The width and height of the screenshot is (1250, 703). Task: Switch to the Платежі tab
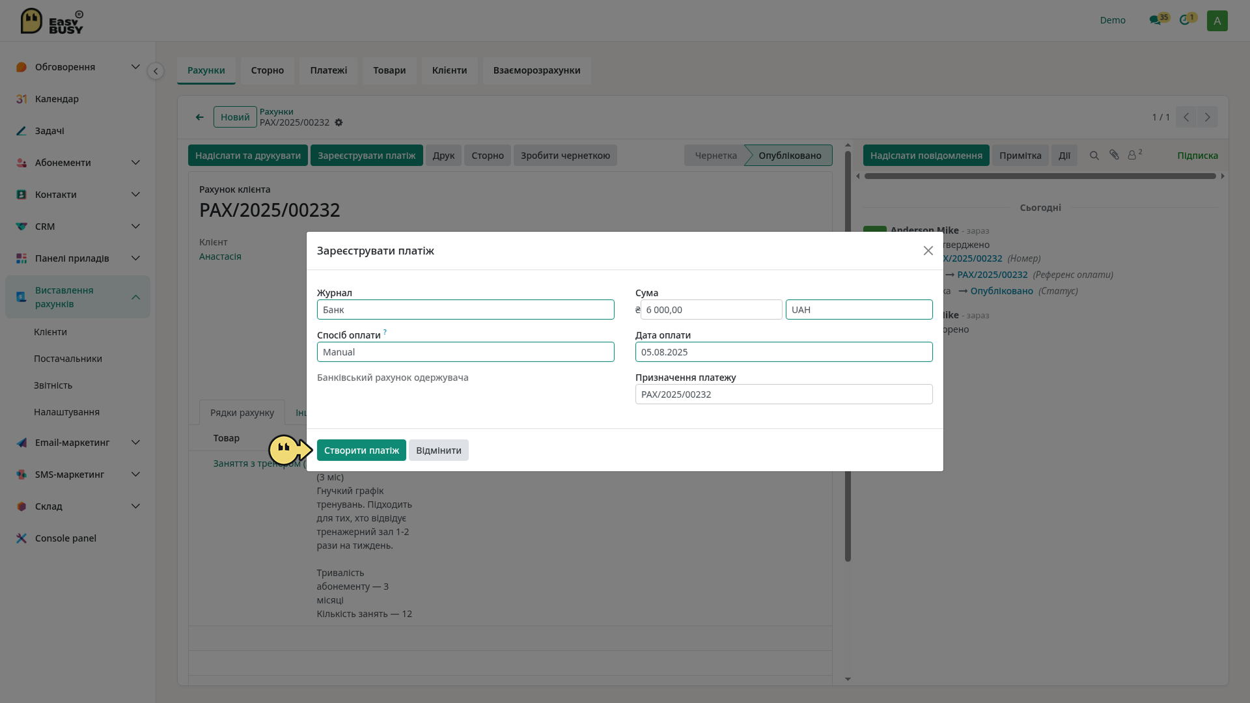(329, 70)
